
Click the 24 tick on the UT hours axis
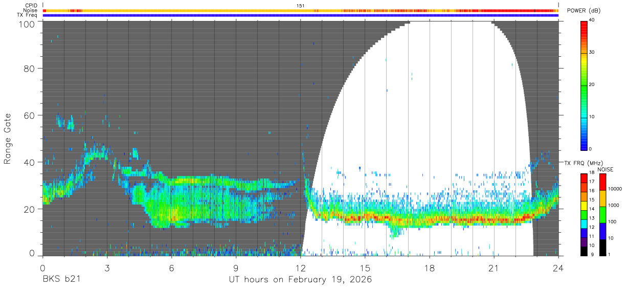(558, 267)
